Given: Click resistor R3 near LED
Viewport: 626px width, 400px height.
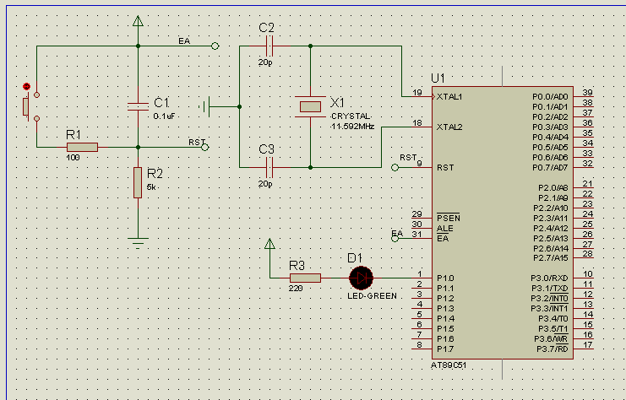Looking at the screenshot, I should tap(305, 278).
